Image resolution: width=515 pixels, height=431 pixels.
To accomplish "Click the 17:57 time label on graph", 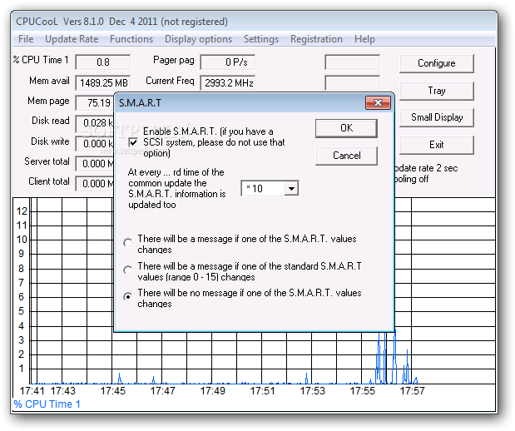I will [412, 391].
